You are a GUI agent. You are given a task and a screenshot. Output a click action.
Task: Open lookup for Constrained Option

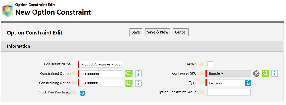[x=129, y=74]
